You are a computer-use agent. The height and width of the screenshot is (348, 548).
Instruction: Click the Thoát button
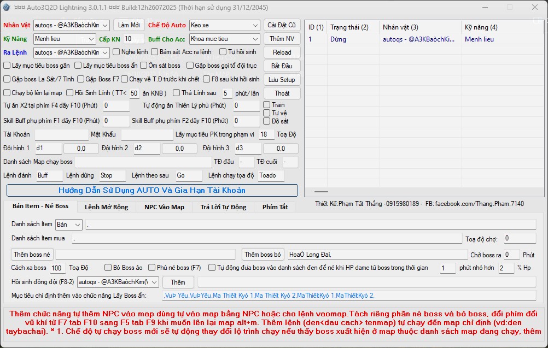(x=282, y=93)
